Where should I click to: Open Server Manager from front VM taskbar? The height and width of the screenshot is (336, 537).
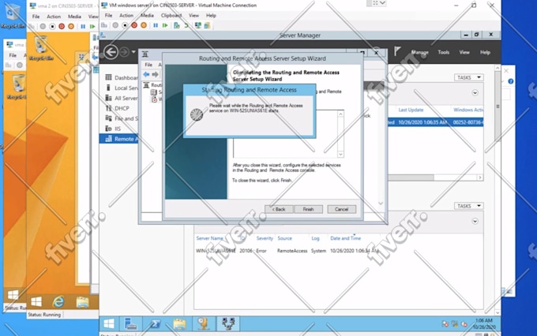pyautogui.click(x=130, y=323)
